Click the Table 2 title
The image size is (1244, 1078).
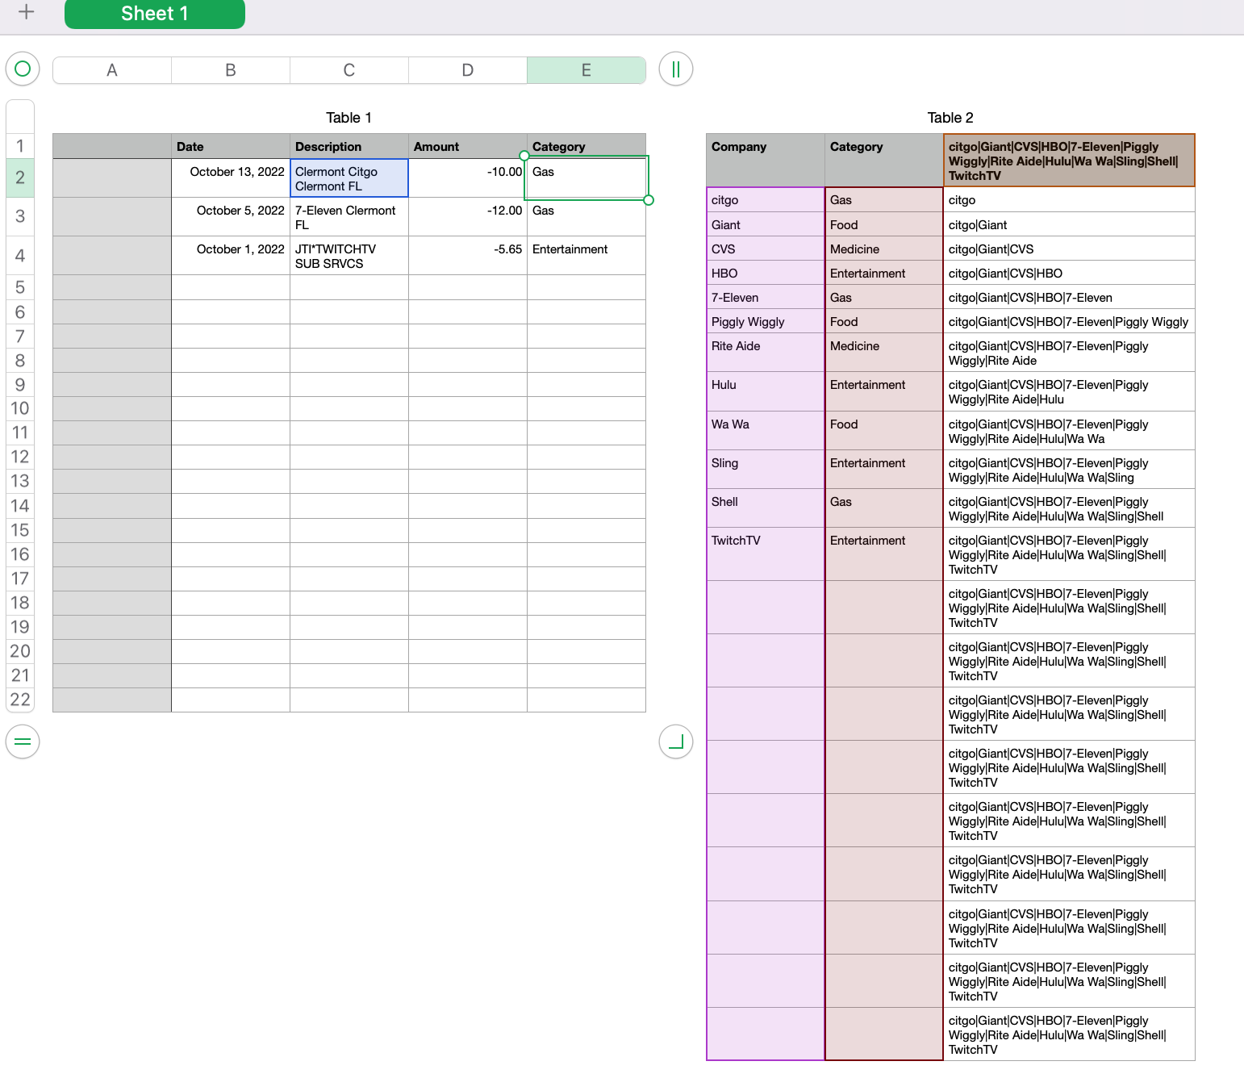coord(950,118)
